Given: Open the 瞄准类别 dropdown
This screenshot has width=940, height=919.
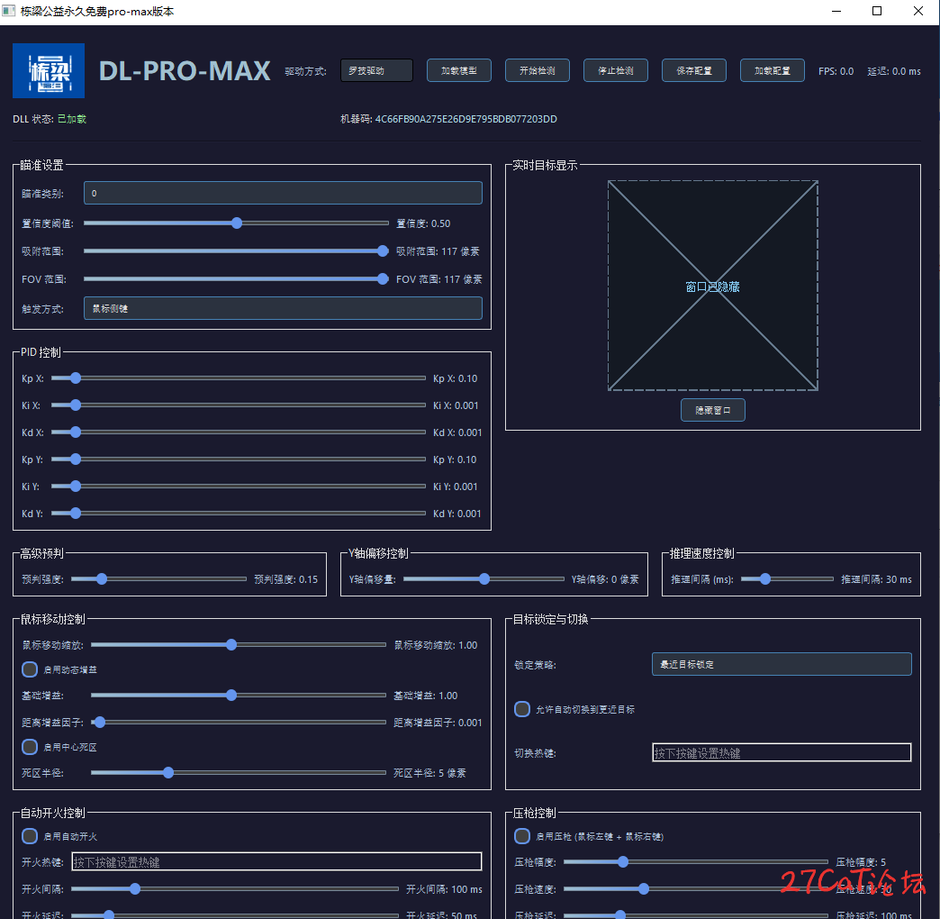Looking at the screenshot, I should pyautogui.click(x=283, y=193).
